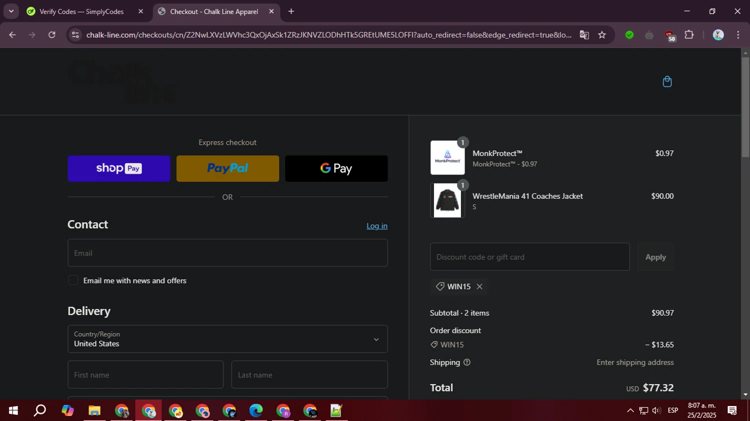Open the green checkmark extension

coord(629,35)
